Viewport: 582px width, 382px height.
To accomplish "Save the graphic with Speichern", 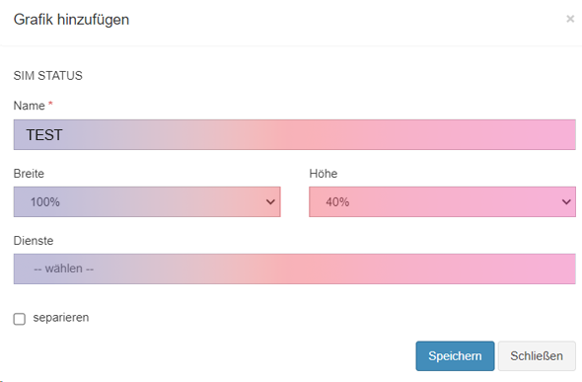I will click(455, 356).
